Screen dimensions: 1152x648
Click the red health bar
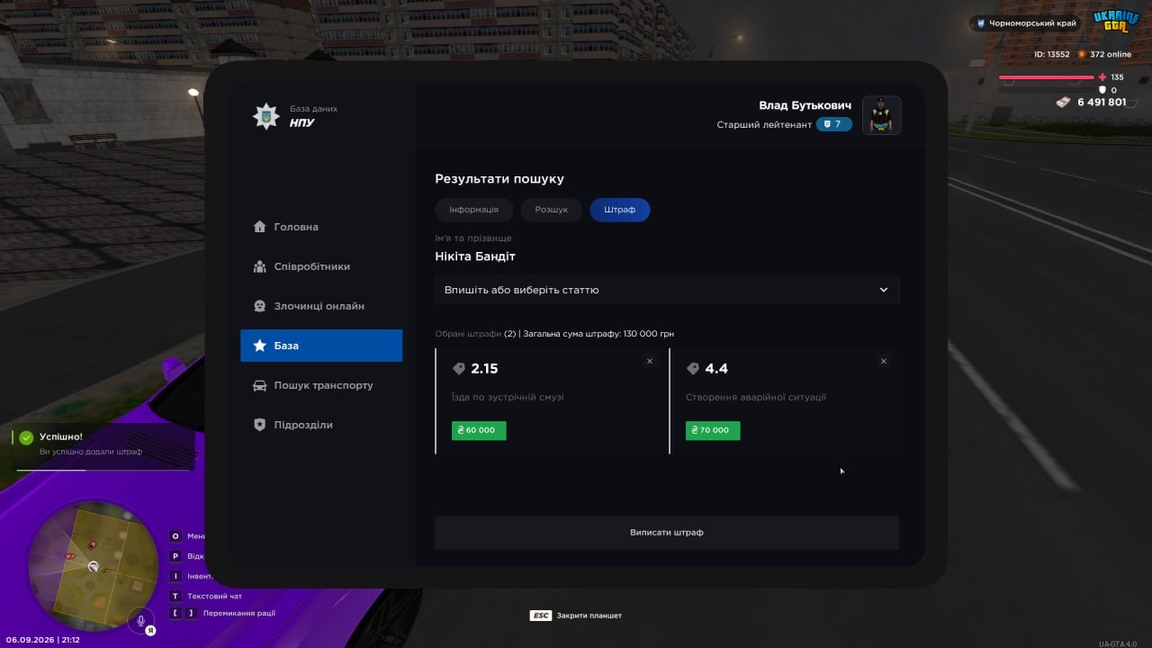click(x=1047, y=77)
